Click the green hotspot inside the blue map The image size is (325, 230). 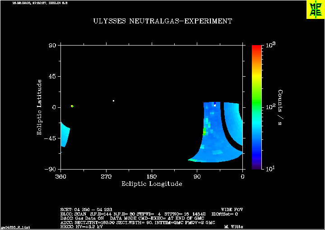tap(204, 131)
